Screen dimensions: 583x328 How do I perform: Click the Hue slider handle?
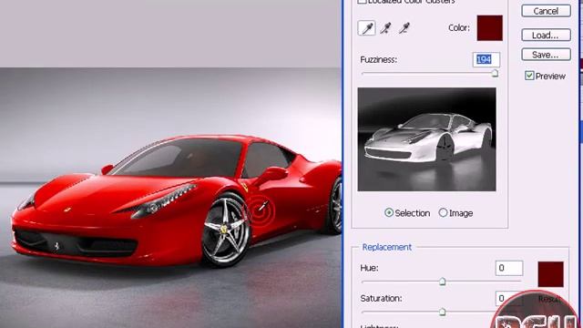pyautogui.click(x=442, y=282)
